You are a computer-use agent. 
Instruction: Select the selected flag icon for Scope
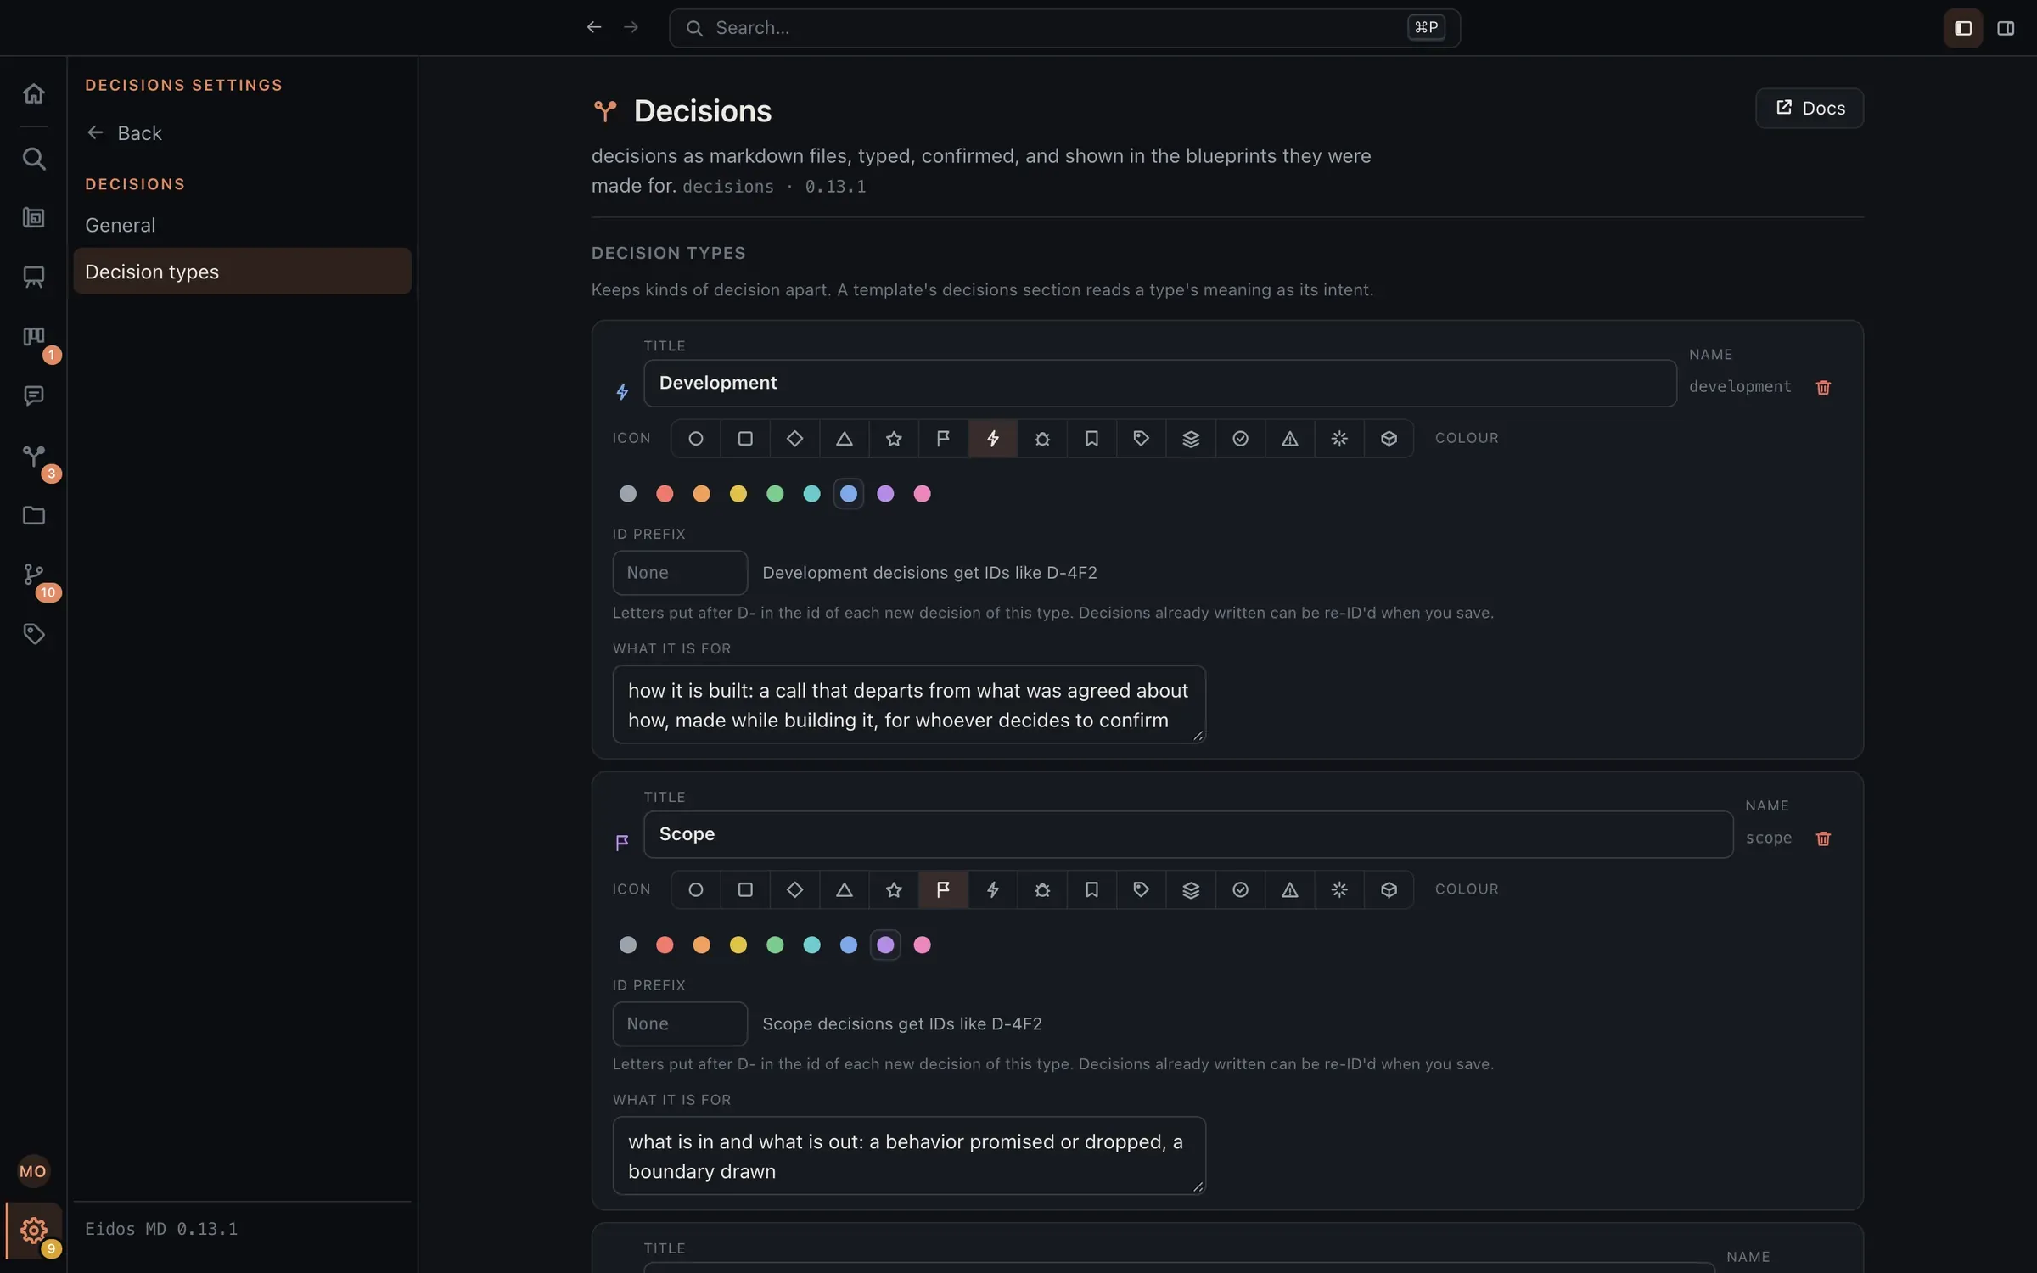tap(943, 890)
